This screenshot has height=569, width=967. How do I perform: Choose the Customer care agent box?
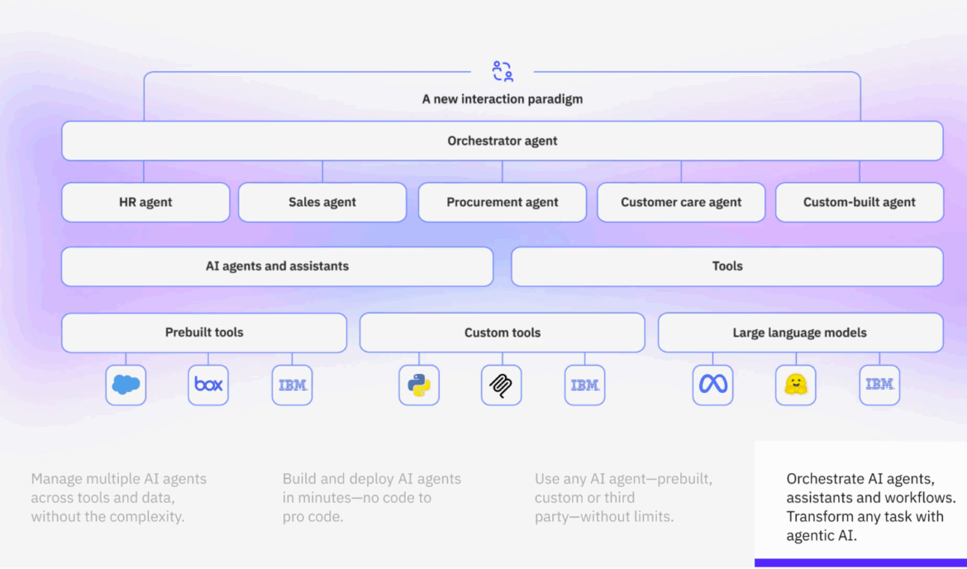[x=681, y=202]
